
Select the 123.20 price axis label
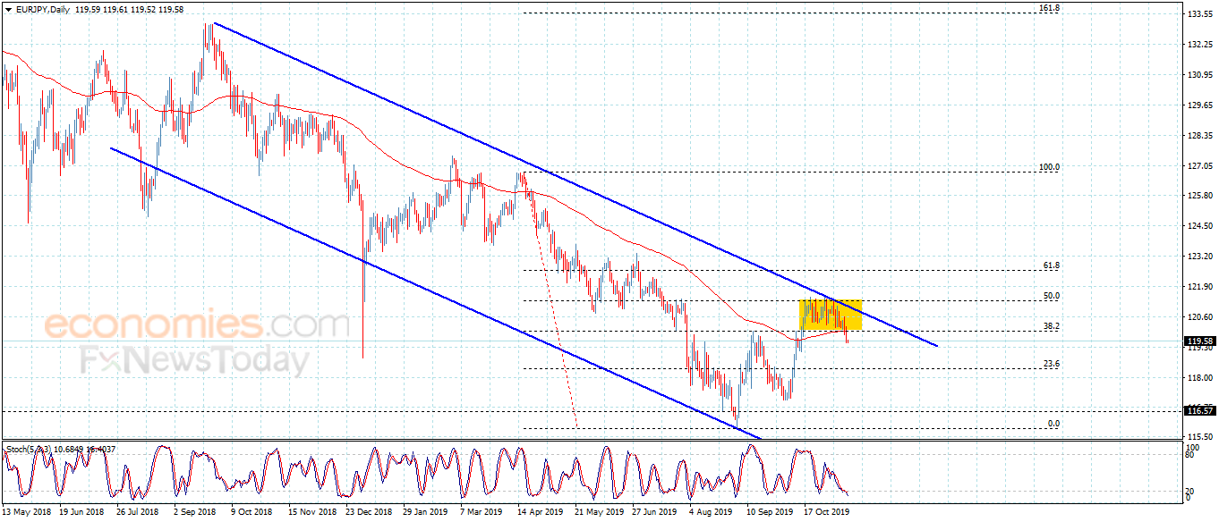[1199, 257]
